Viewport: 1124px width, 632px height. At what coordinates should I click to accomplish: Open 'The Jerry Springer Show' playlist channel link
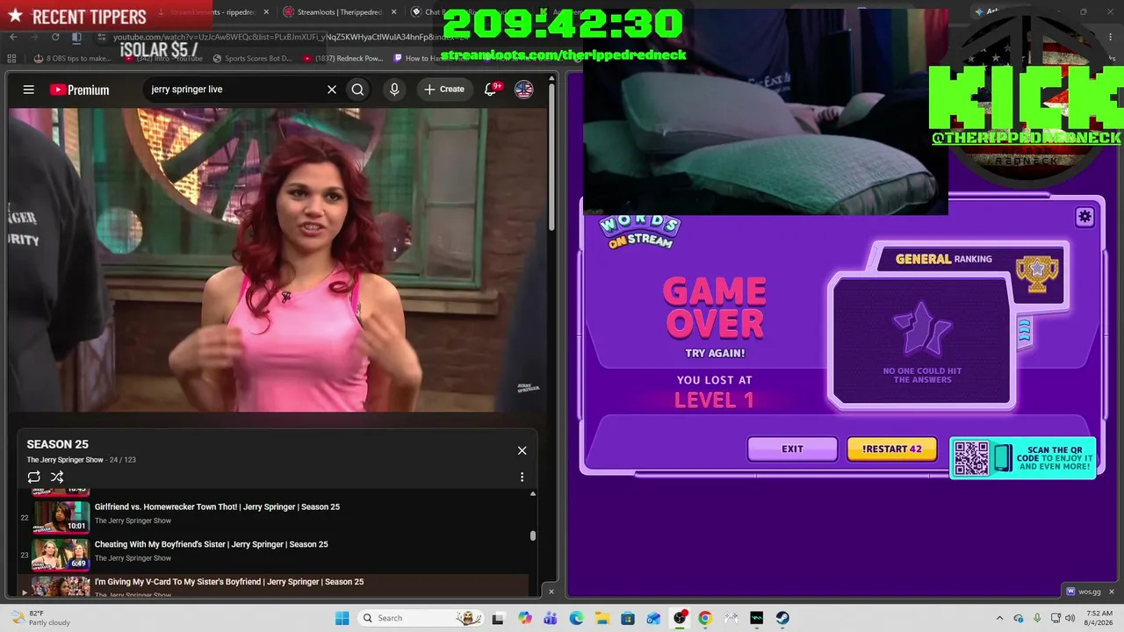point(65,460)
